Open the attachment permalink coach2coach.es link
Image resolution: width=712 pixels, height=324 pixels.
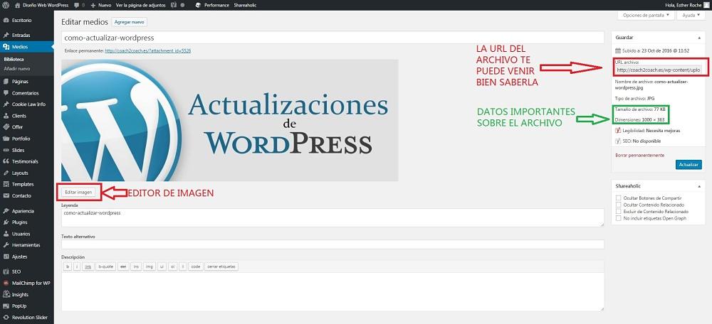(147, 50)
